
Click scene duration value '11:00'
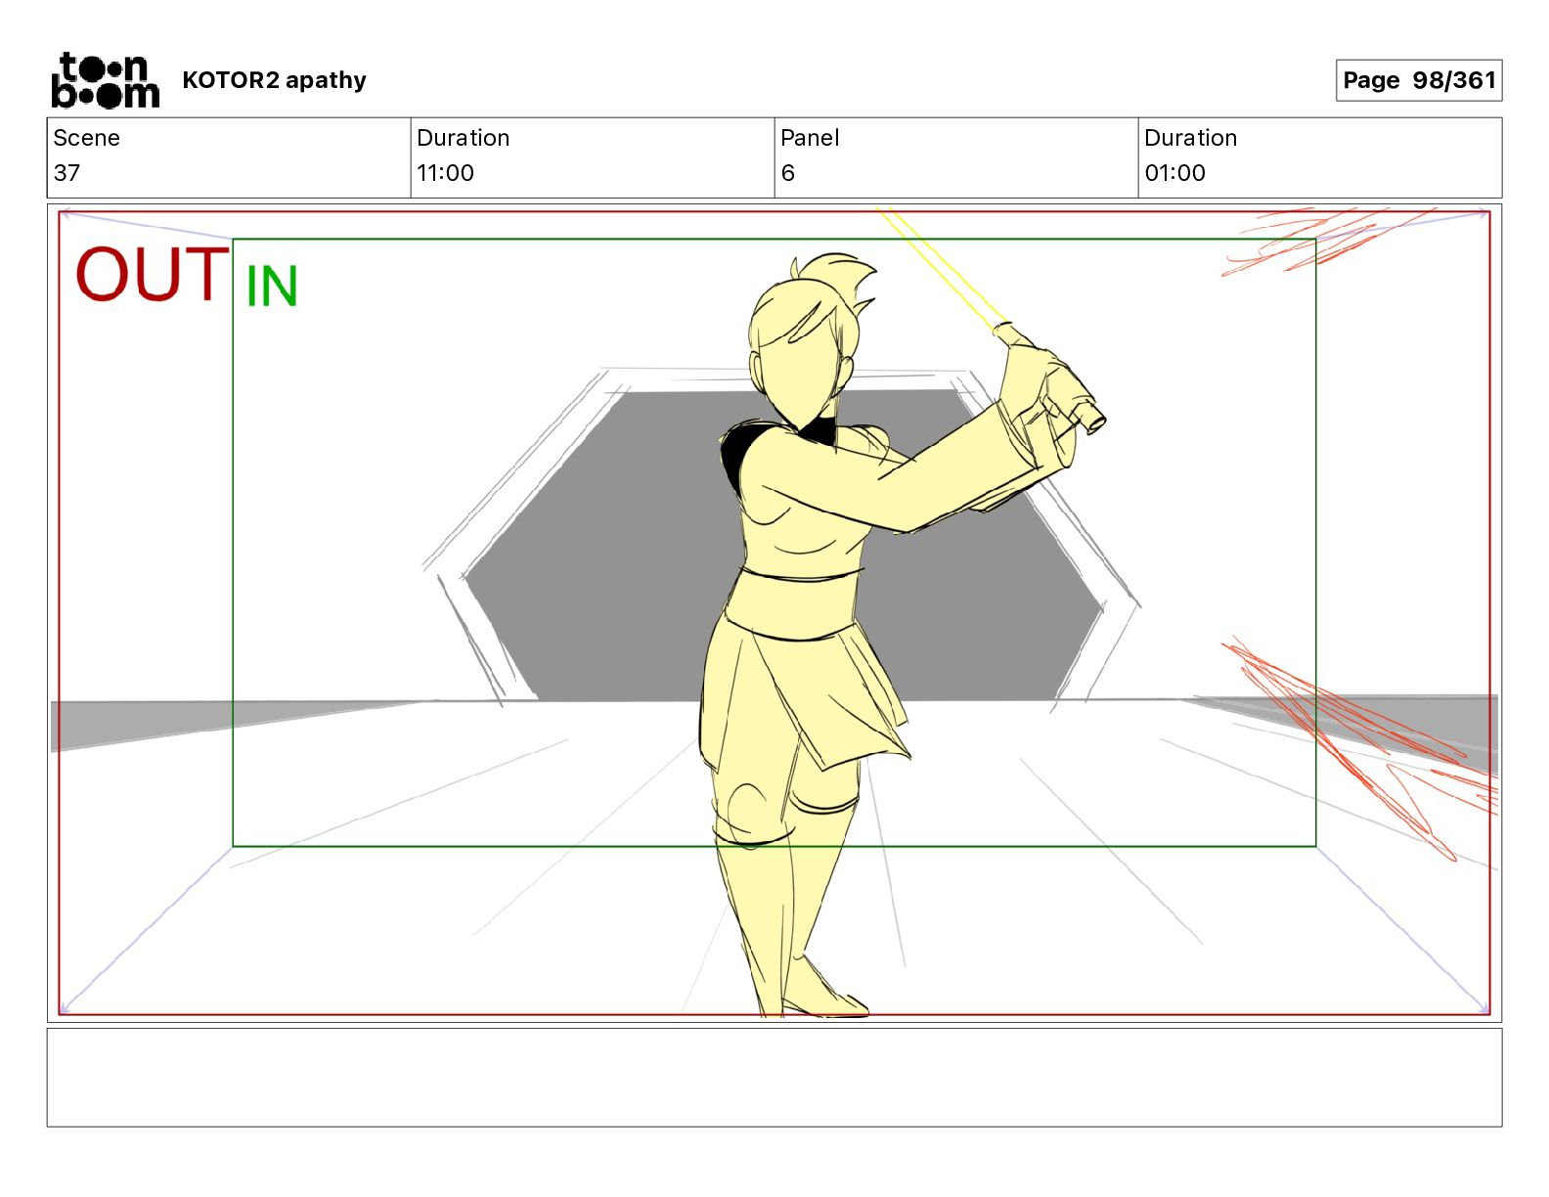point(445,173)
